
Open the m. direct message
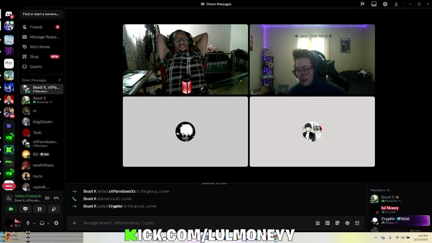point(41,111)
